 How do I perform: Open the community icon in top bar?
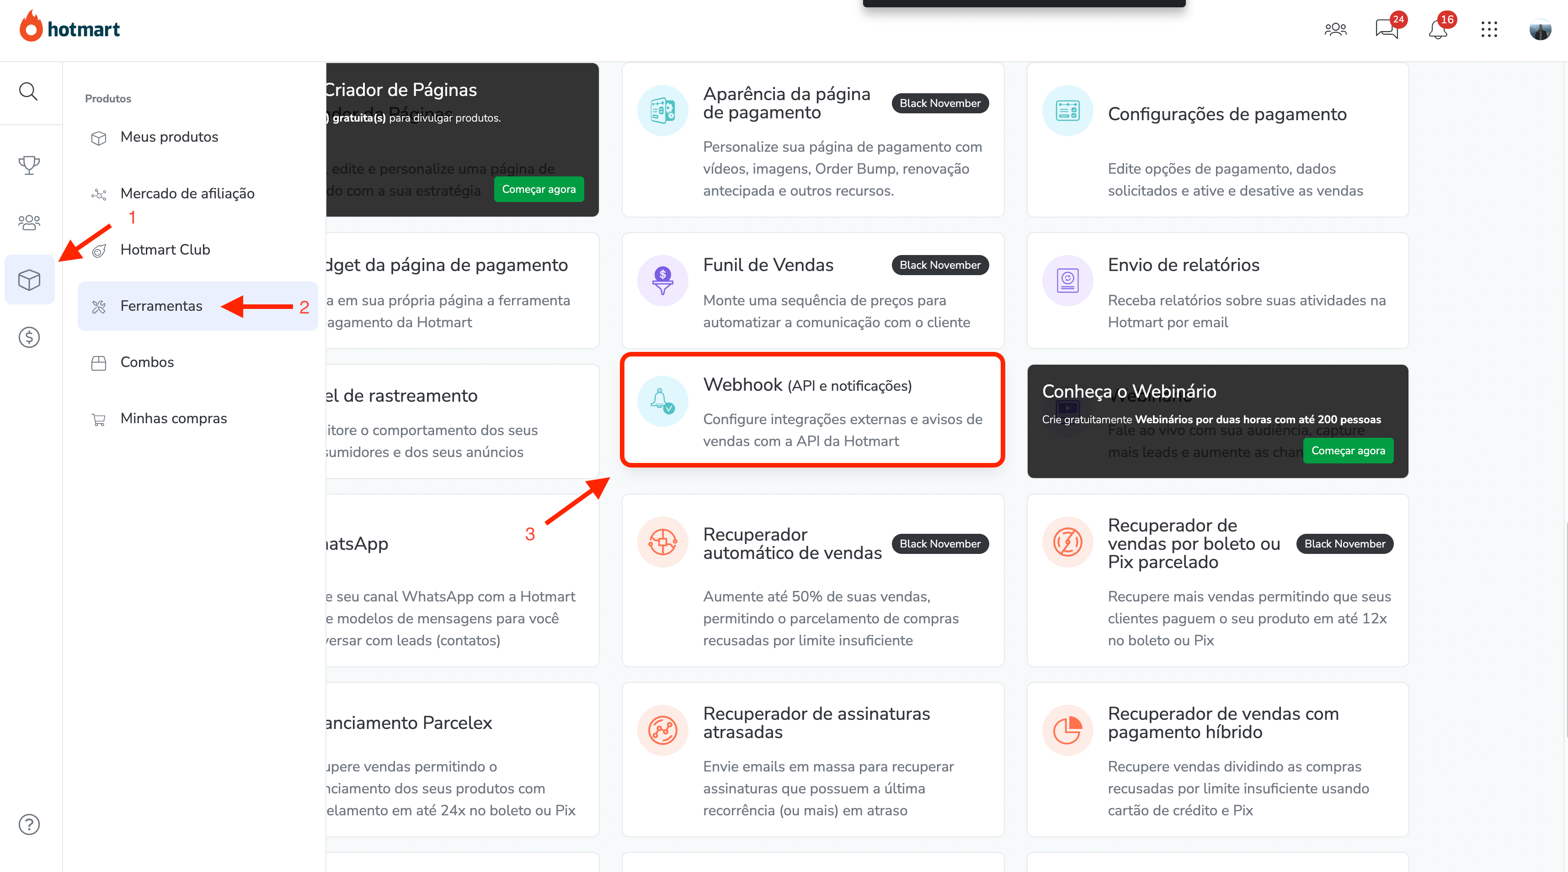click(1335, 29)
